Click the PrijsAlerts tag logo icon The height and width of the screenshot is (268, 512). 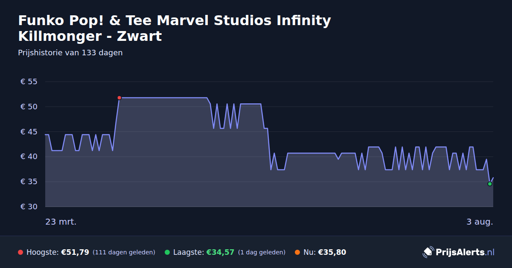(x=428, y=252)
